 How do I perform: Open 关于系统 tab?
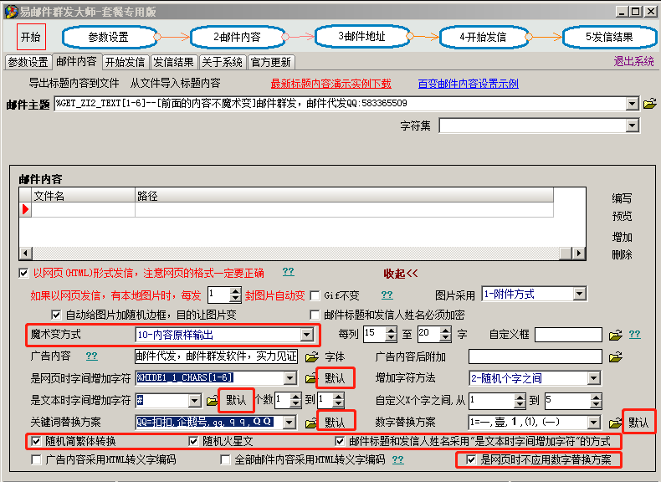pyautogui.click(x=223, y=63)
